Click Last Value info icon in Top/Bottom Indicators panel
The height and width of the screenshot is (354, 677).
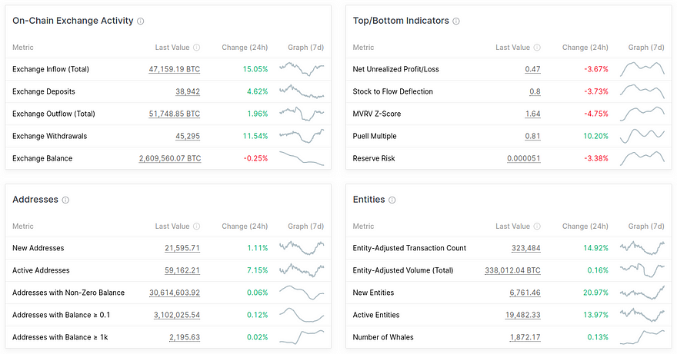pyautogui.click(x=537, y=48)
